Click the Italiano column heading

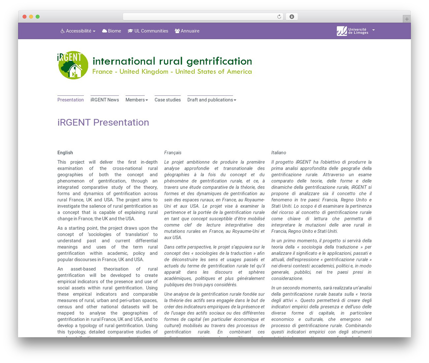pos(279,153)
